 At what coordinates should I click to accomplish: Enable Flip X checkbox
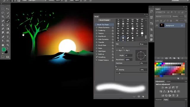coord(117,51)
